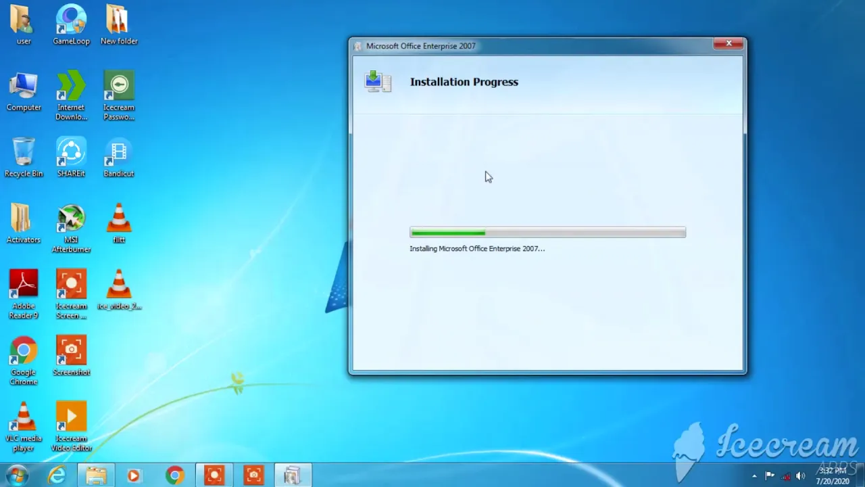
Task: Open media player taskbar icon
Action: point(134,476)
